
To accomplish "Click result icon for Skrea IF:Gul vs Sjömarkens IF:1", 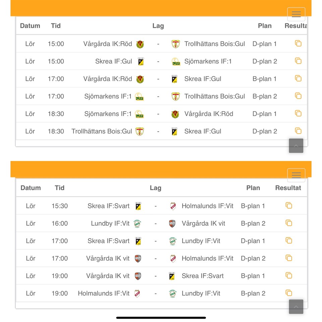I will pos(298,61).
